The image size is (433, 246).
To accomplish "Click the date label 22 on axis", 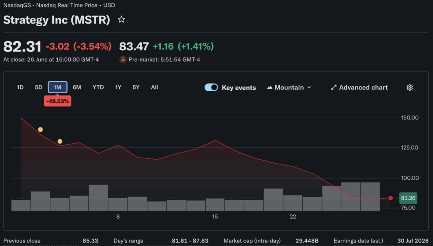I will [293, 217].
